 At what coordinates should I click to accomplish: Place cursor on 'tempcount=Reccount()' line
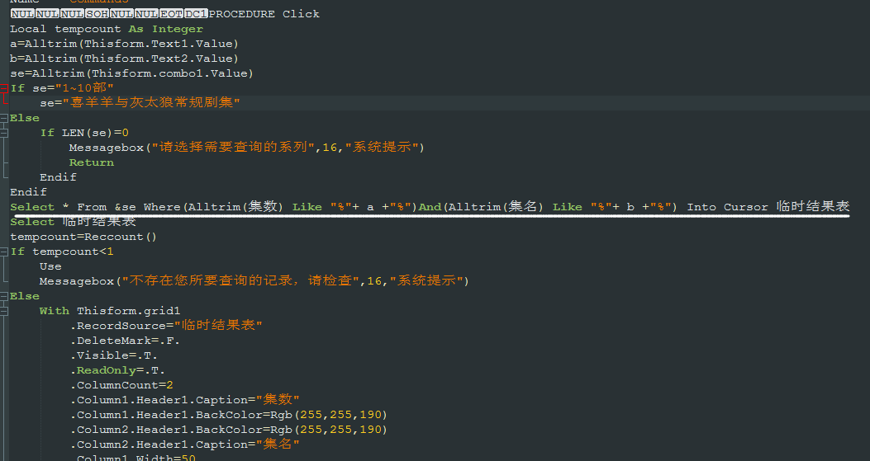click(83, 237)
